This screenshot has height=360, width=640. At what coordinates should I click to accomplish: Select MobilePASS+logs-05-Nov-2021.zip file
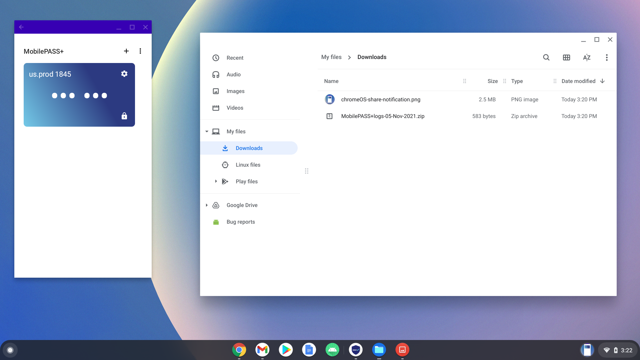tap(382, 116)
